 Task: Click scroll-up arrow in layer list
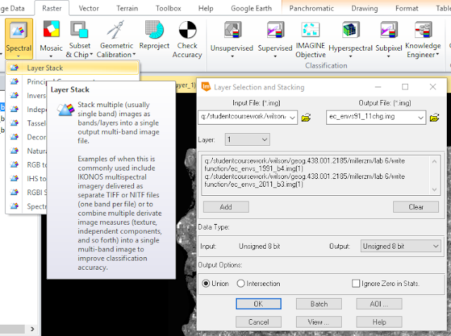click(434, 161)
